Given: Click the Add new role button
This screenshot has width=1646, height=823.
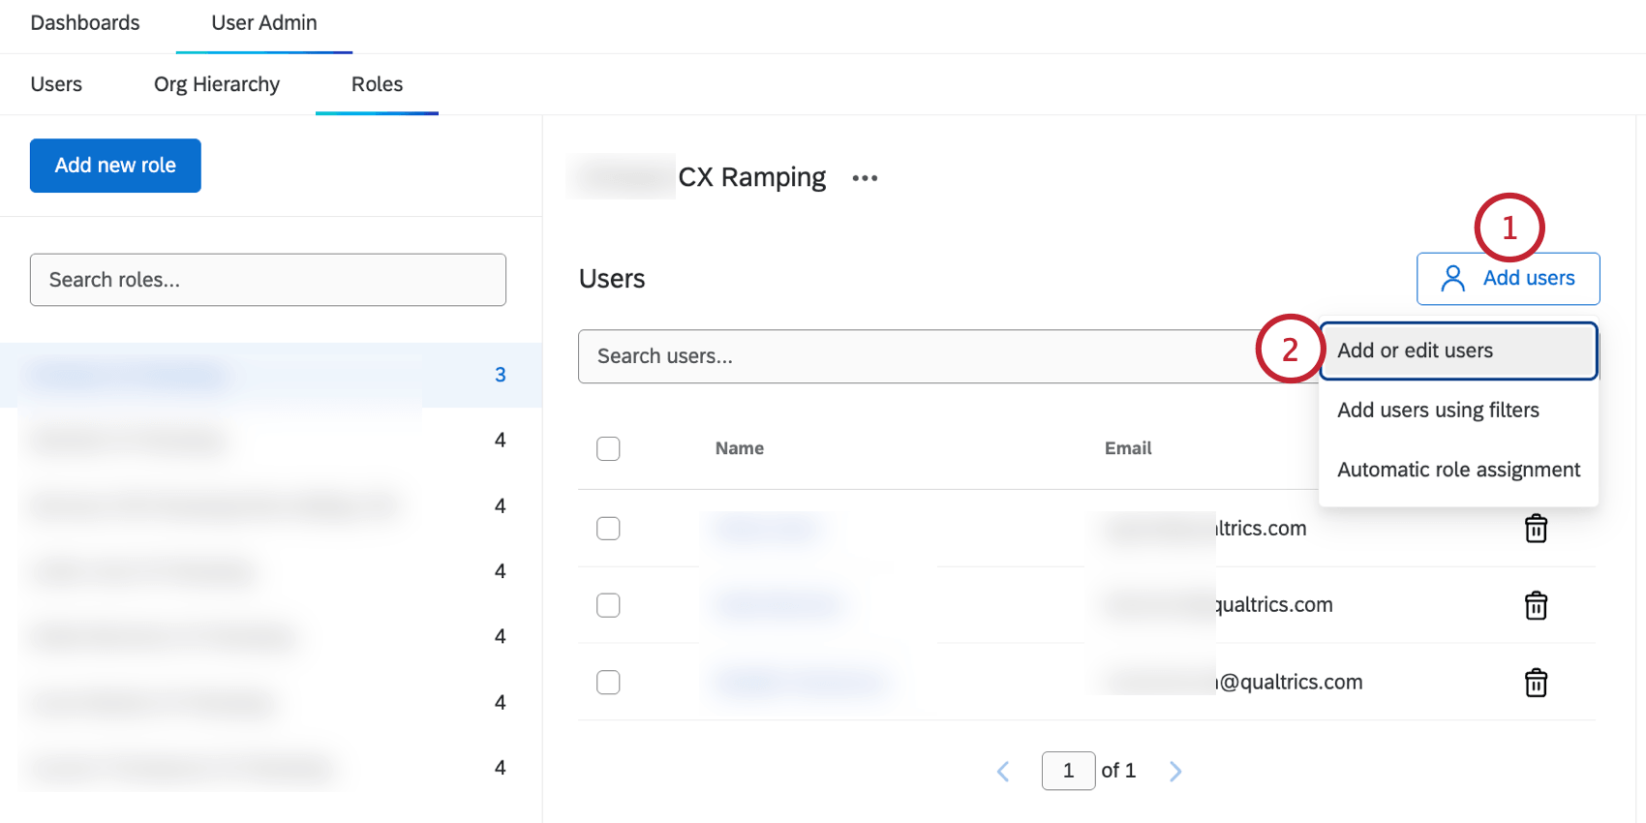Looking at the screenshot, I should pyautogui.click(x=115, y=166).
